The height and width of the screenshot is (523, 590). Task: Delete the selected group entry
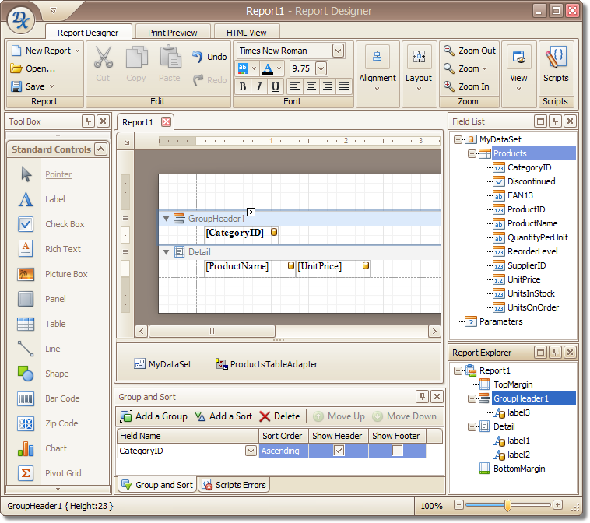[x=279, y=416]
